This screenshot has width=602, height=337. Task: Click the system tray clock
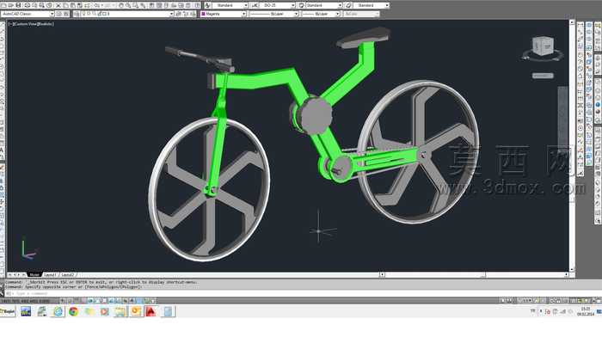pos(585,311)
